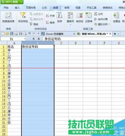Expand the 重复项 dropdown arrow
The height and width of the screenshot is (136, 125).
(x=70, y=25)
